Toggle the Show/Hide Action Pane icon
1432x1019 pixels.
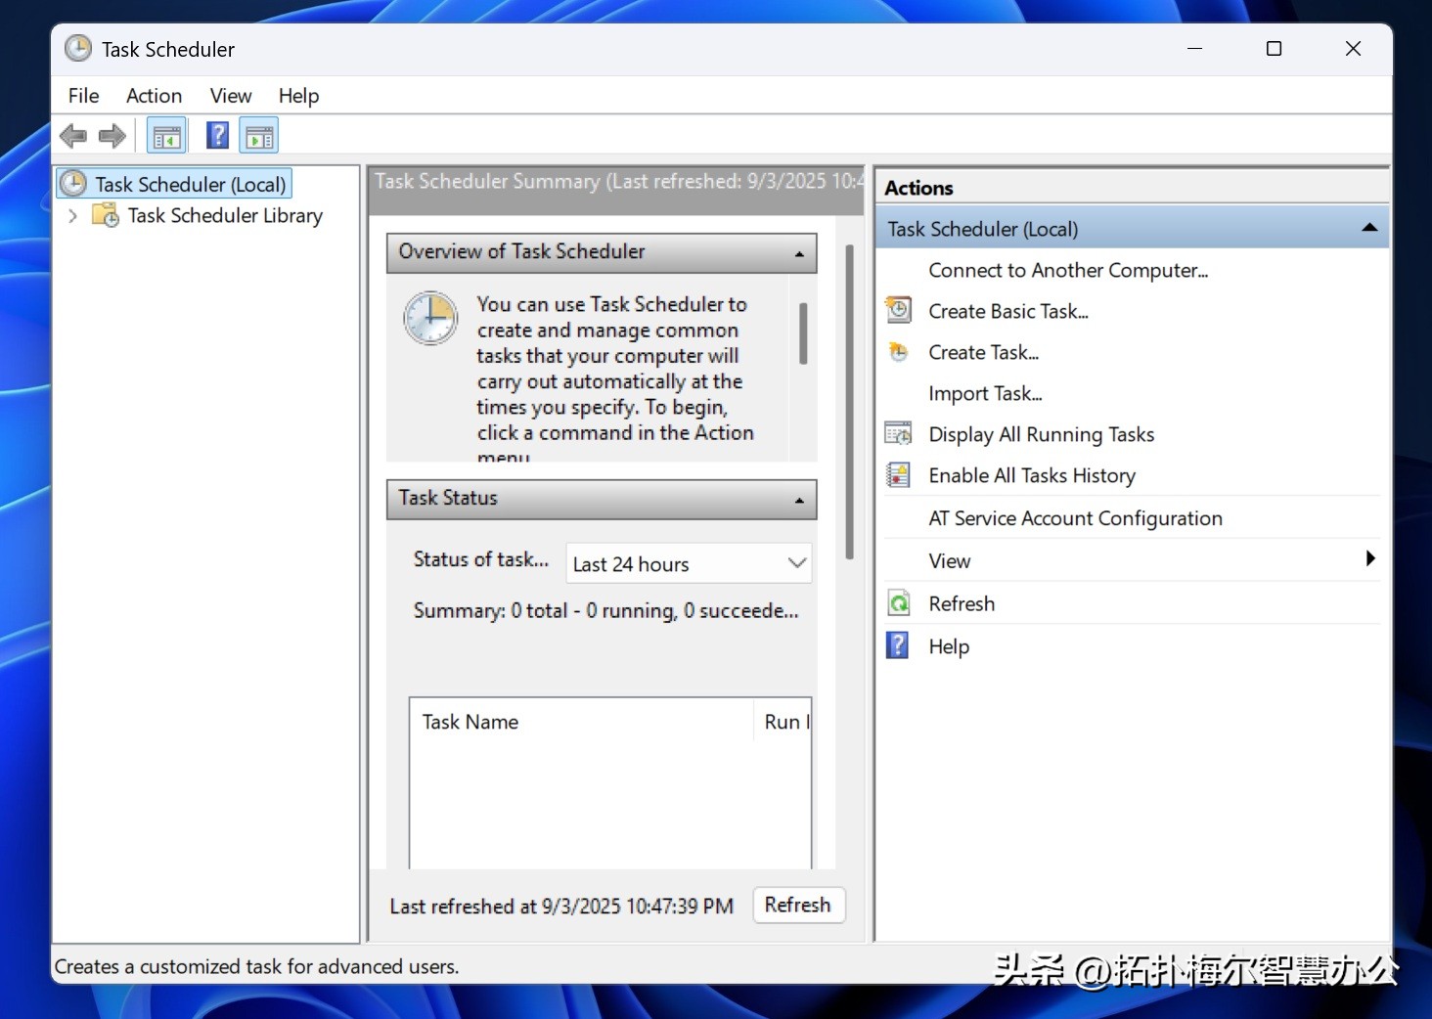point(259,136)
